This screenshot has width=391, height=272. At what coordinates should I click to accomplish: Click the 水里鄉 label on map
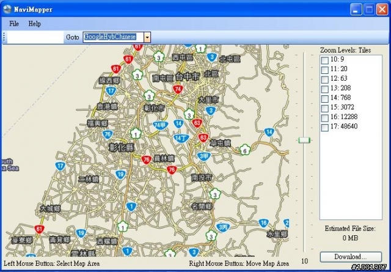click(x=277, y=234)
